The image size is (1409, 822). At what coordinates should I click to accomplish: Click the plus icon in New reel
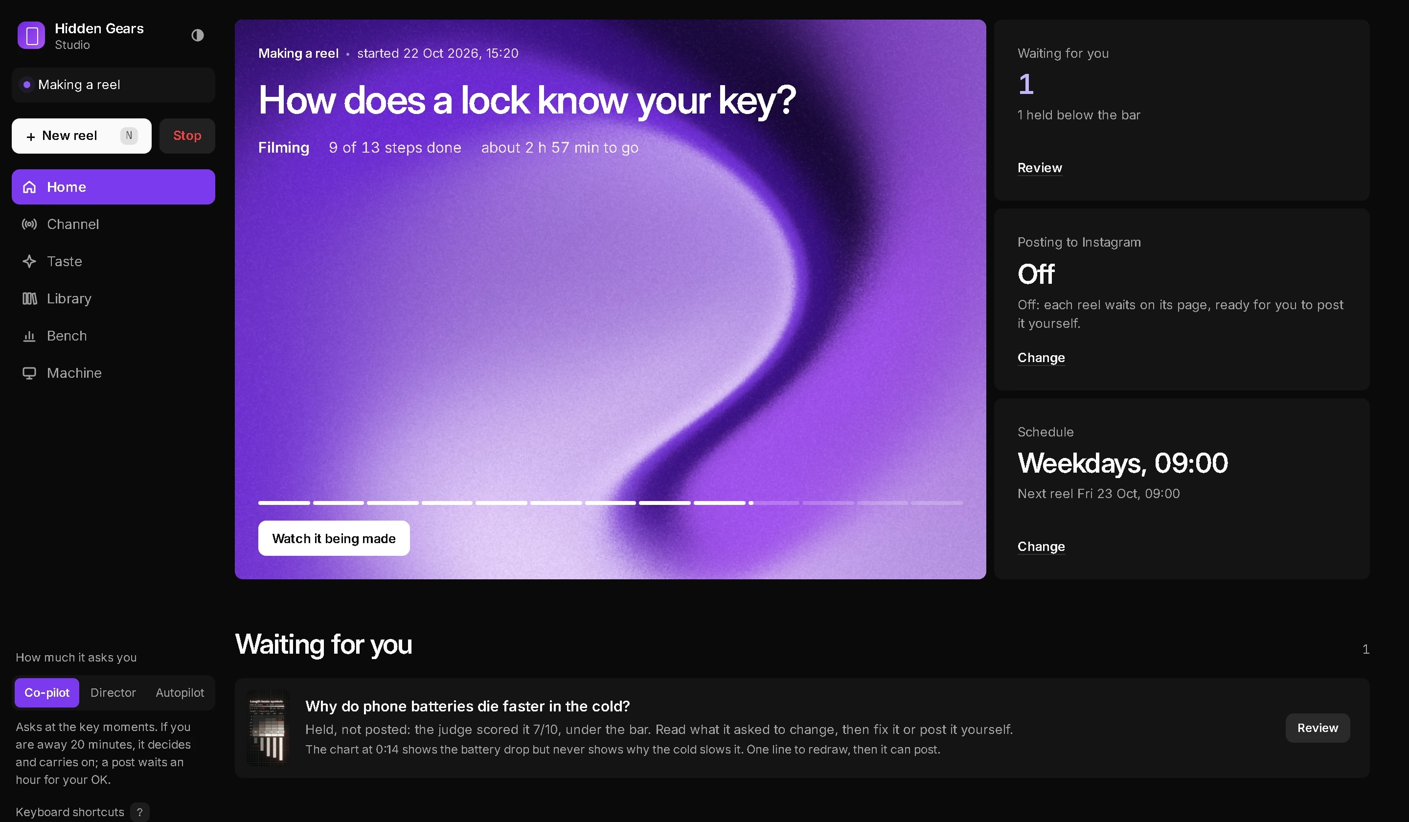[31, 136]
